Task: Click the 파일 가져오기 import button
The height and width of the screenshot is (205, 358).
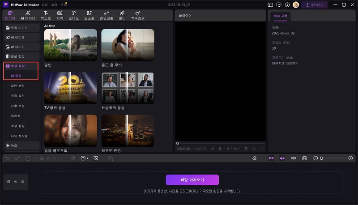Action: (192, 179)
